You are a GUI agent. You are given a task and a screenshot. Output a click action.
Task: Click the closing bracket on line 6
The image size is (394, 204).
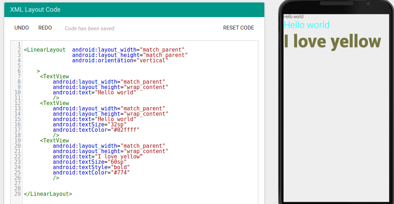point(38,71)
